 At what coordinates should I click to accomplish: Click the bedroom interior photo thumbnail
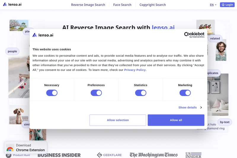pos(218,95)
